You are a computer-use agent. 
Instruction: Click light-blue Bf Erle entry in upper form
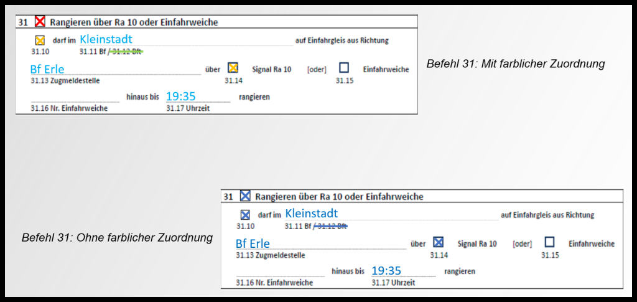(47, 69)
